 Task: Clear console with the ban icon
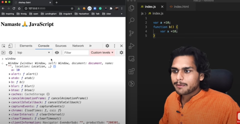coord(11,52)
